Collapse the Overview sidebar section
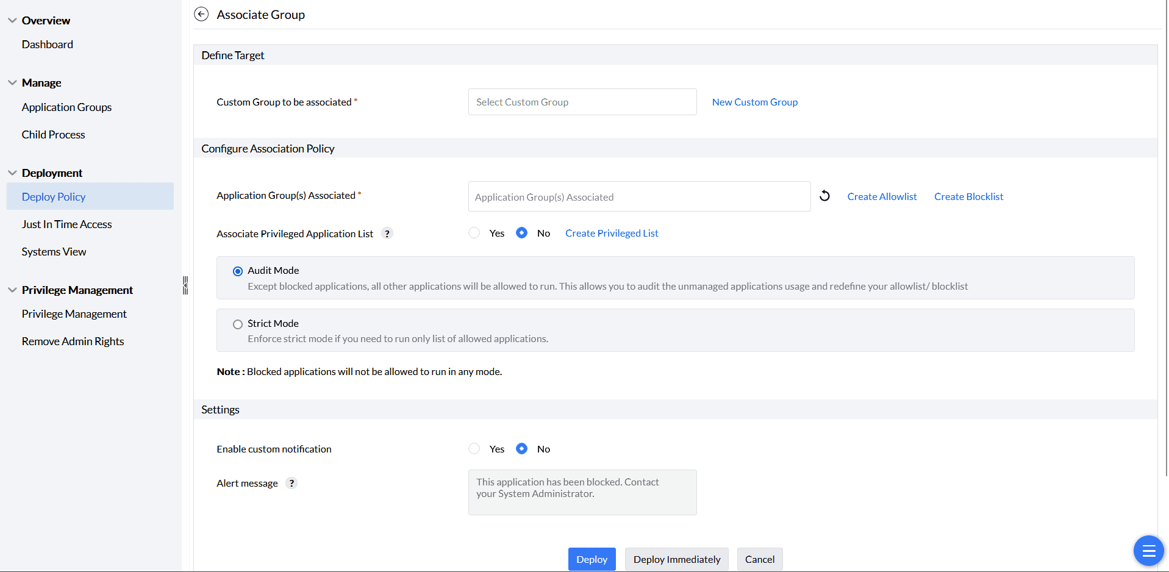Viewport: 1169px width, 572px height. pyautogui.click(x=12, y=20)
